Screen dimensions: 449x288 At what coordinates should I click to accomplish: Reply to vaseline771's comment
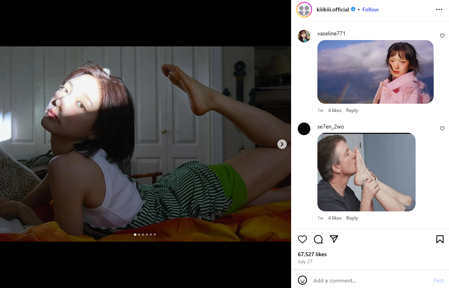tap(352, 110)
